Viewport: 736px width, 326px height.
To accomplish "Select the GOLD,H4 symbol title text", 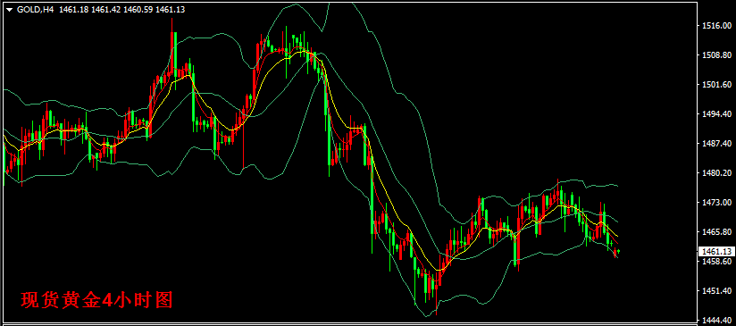I will (35, 10).
